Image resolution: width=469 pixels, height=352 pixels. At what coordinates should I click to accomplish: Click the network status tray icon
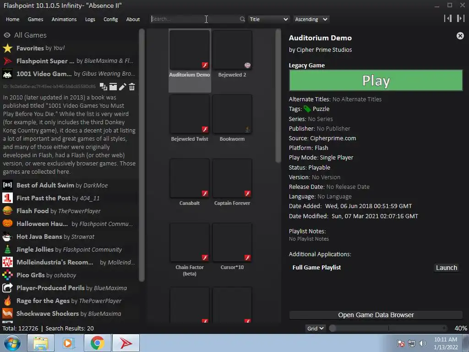[412, 343]
